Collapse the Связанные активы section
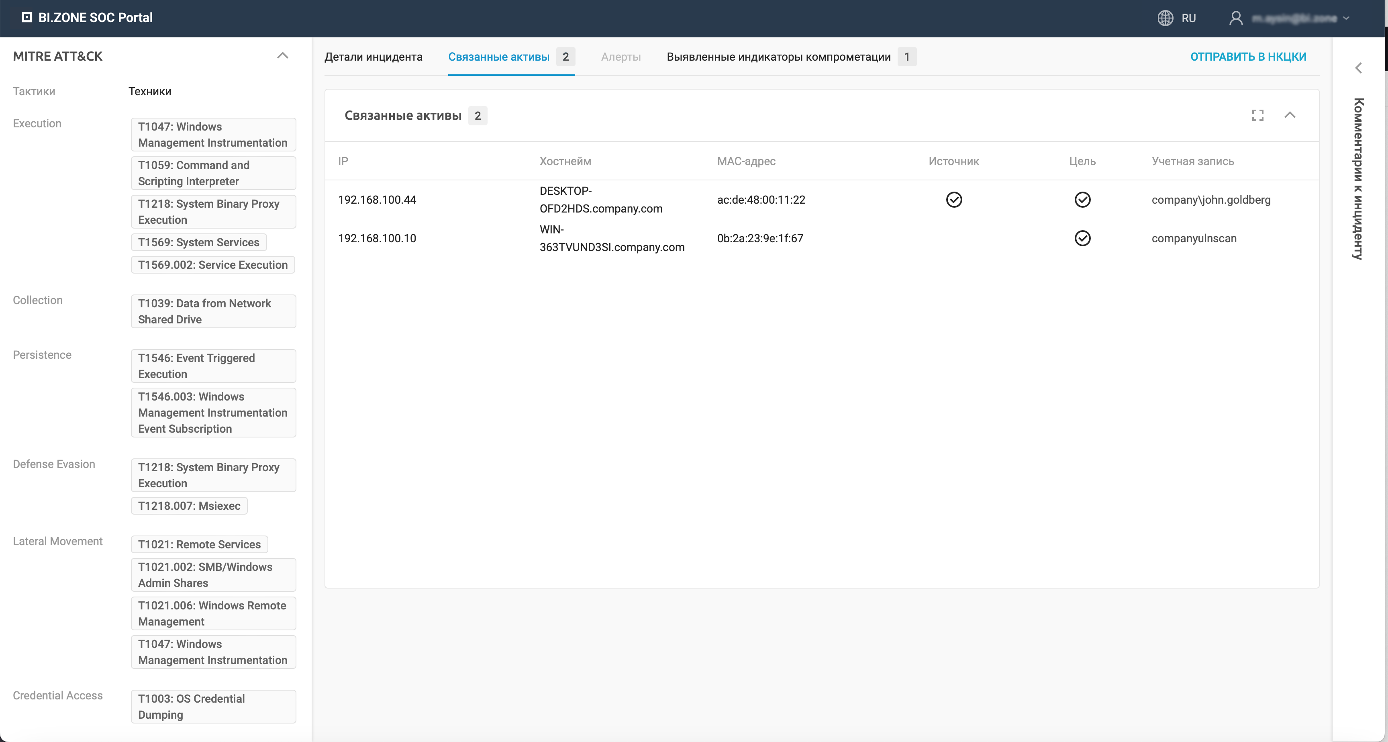 pos(1290,115)
